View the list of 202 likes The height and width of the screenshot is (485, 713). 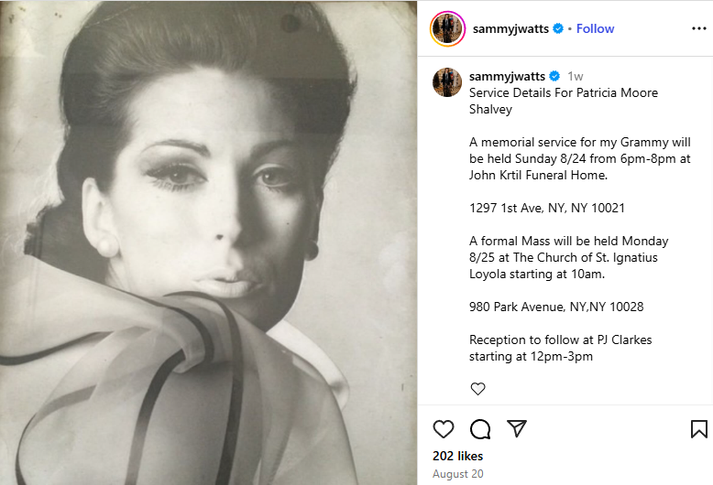pos(458,456)
